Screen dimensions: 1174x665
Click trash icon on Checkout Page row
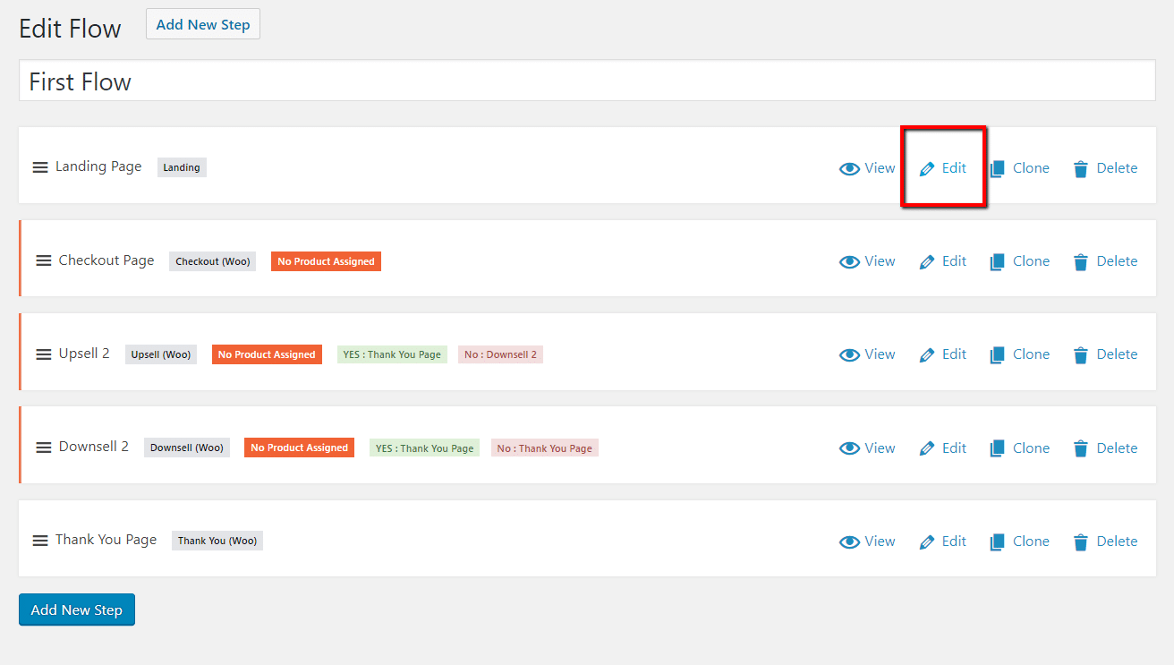[1081, 262]
